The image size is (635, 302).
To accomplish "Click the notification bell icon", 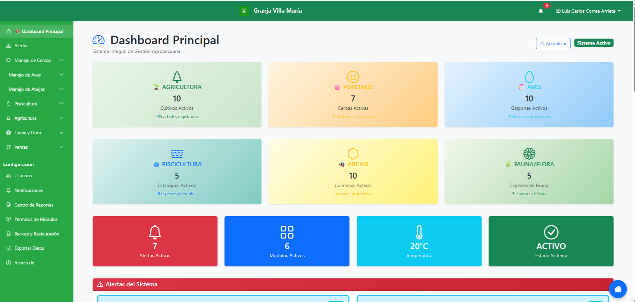I will point(540,11).
